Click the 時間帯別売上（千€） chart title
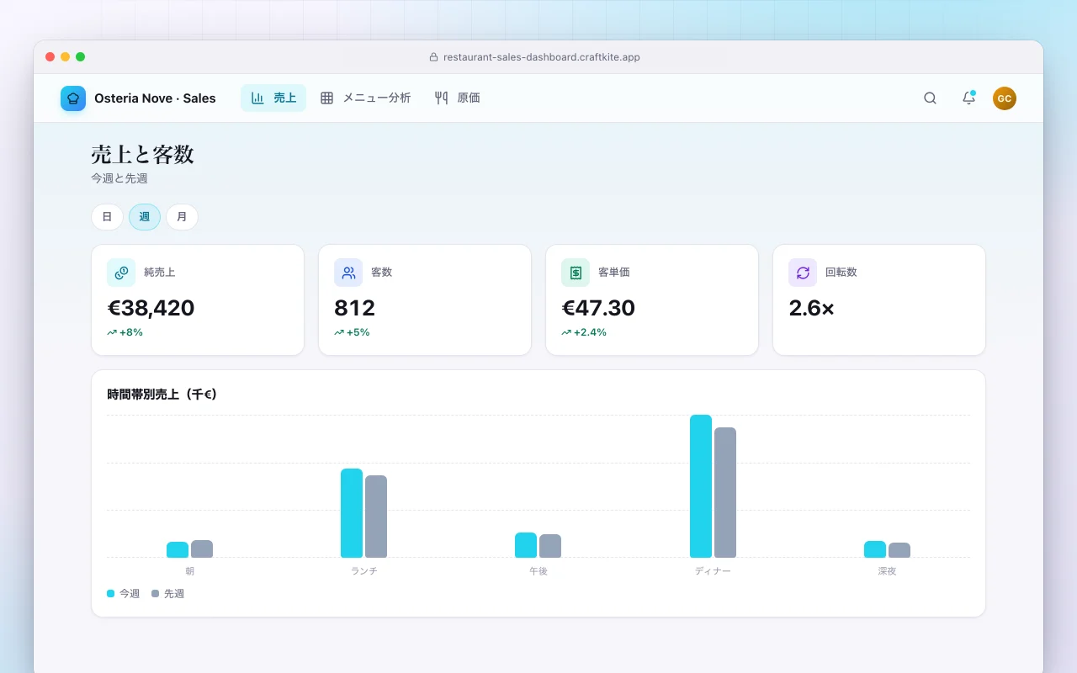Viewport: 1077px width, 673px height. coord(162,394)
